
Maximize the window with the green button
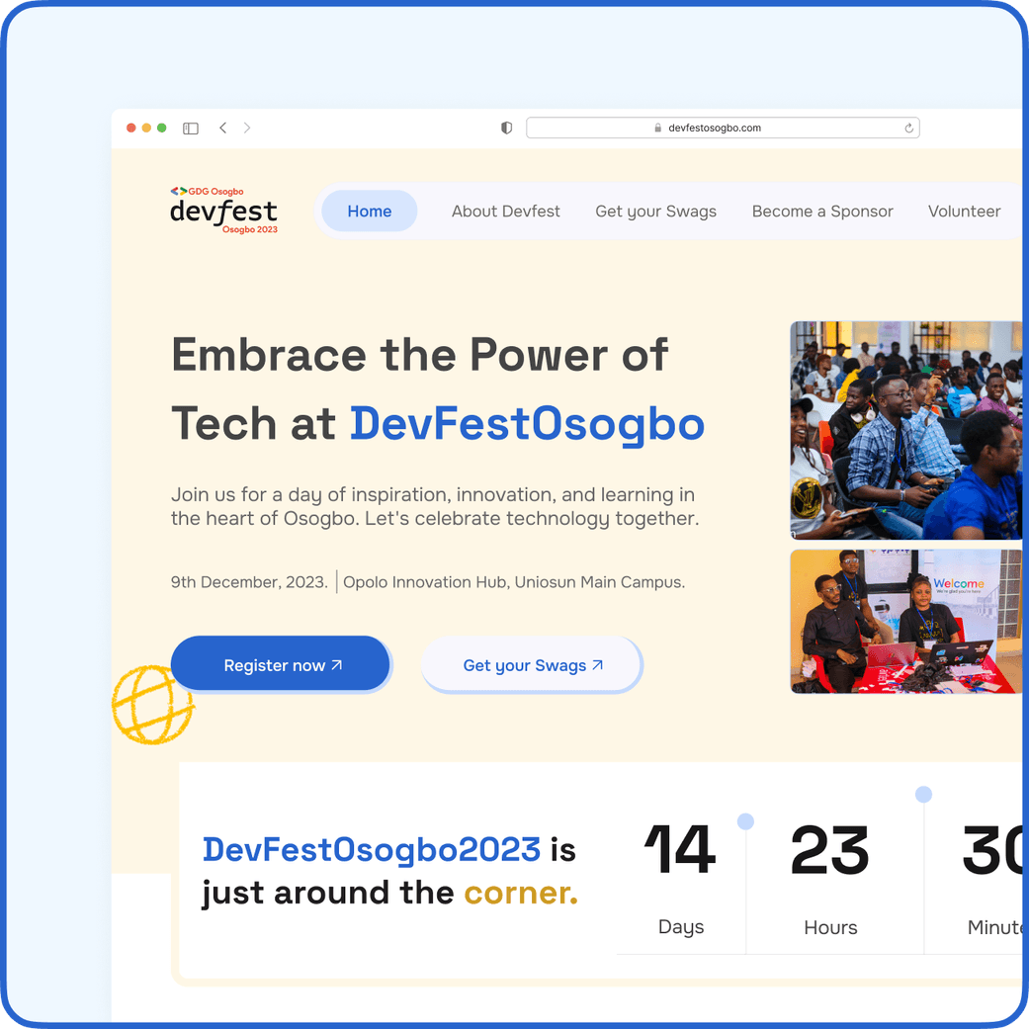tap(162, 128)
